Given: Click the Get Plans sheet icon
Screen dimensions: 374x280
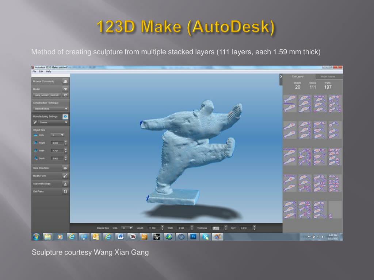Looking at the screenshot, I should (x=65, y=191).
